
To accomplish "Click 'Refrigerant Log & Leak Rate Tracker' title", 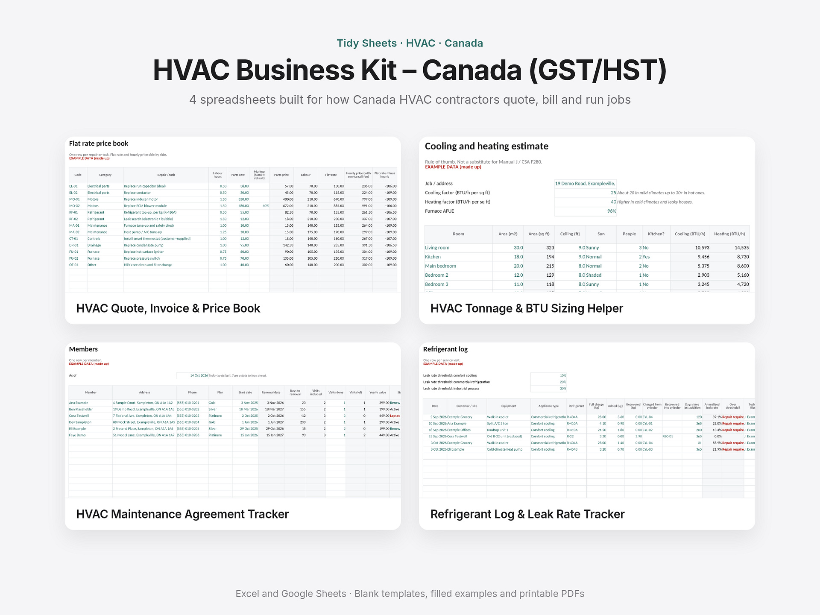I will point(527,514).
